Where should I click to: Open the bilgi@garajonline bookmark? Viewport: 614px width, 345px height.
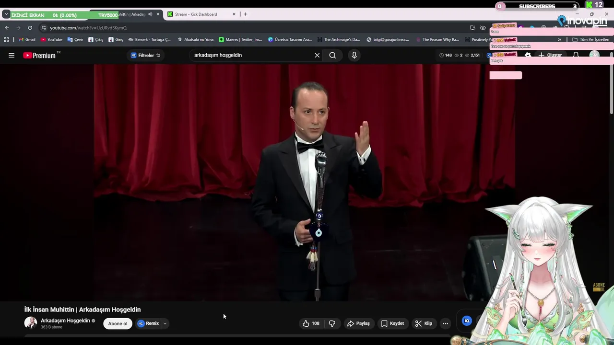point(388,40)
